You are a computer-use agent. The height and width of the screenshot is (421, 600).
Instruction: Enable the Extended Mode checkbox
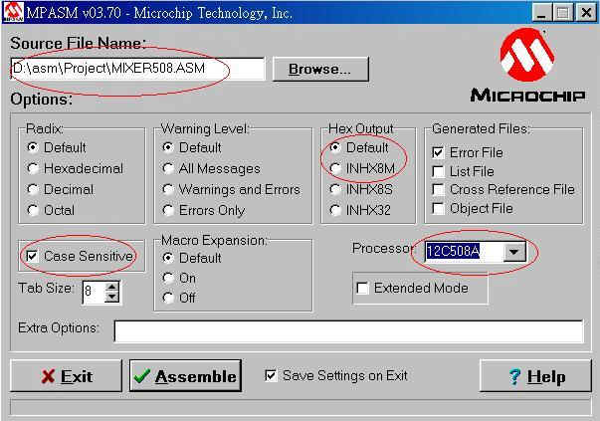[362, 288]
